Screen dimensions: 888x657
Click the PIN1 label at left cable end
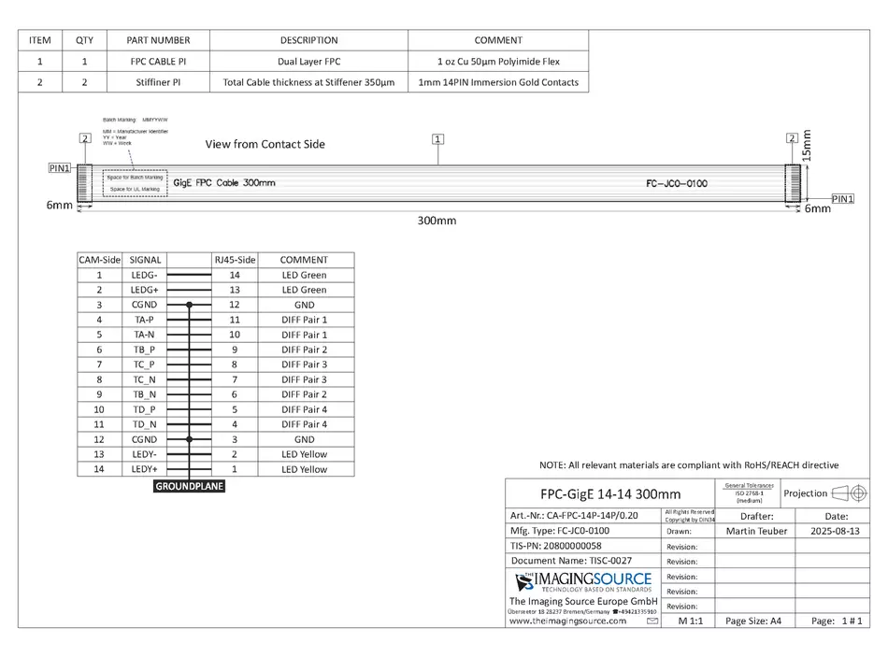pos(60,169)
